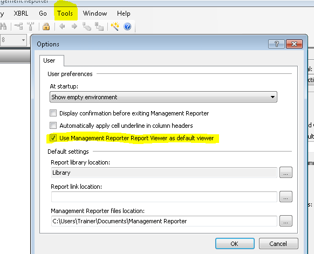Uncheck Use Management Reporter Report Viewer

click(53, 138)
